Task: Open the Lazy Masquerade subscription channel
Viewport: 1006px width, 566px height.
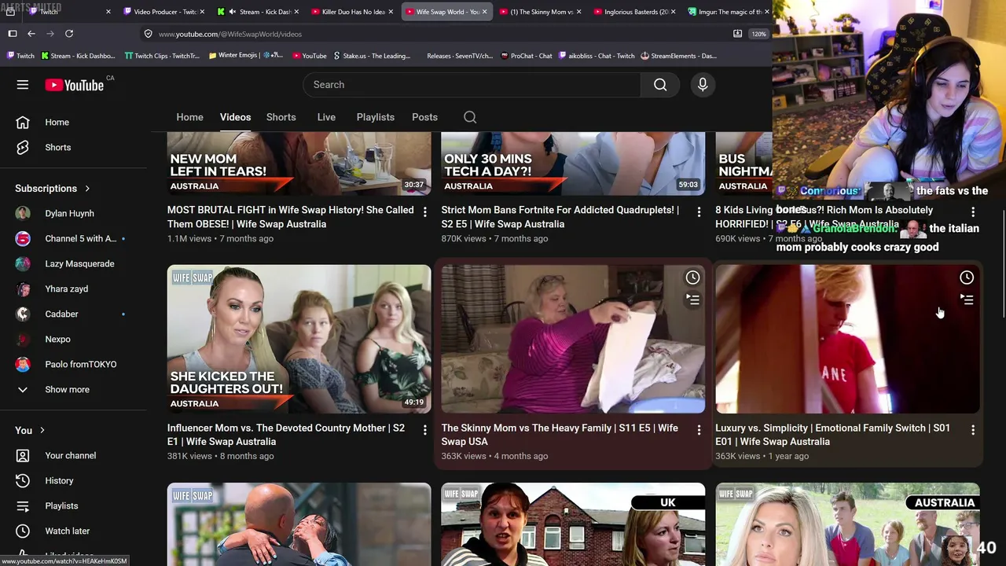Action: click(x=73, y=263)
